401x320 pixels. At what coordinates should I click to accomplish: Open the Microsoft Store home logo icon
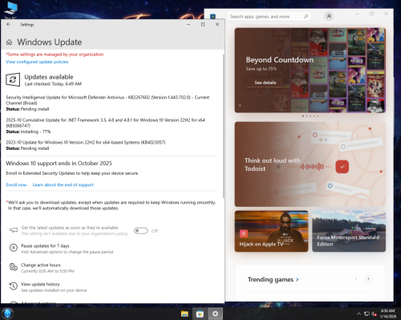tap(213, 17)
